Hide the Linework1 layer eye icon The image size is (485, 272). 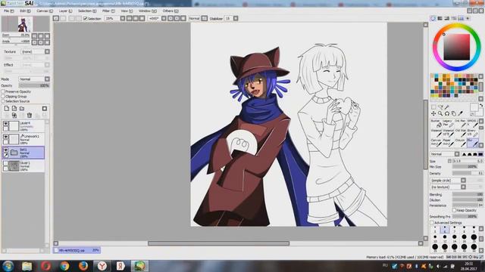click(5, 137)
